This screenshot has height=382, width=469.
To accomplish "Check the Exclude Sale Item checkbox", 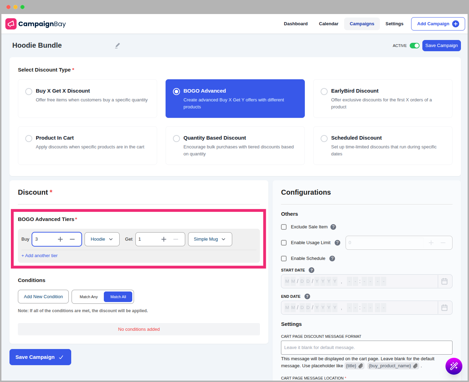I will (284, 227).
